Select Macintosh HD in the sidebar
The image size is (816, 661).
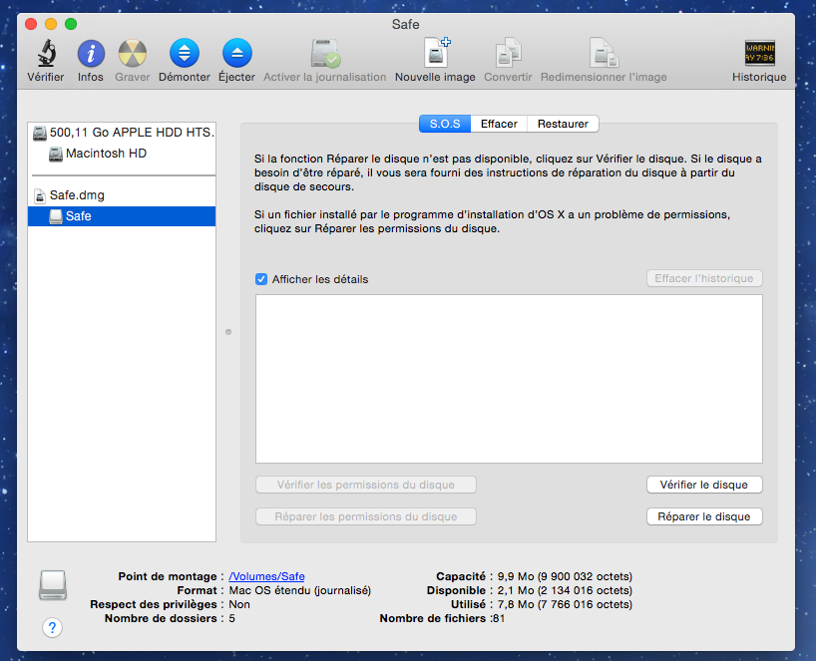(122, 154)
